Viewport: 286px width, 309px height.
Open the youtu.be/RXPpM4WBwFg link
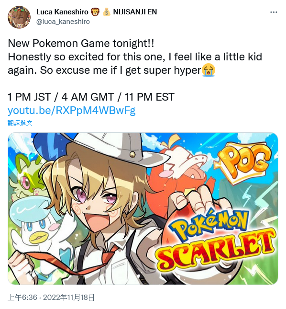coord(72,110)
